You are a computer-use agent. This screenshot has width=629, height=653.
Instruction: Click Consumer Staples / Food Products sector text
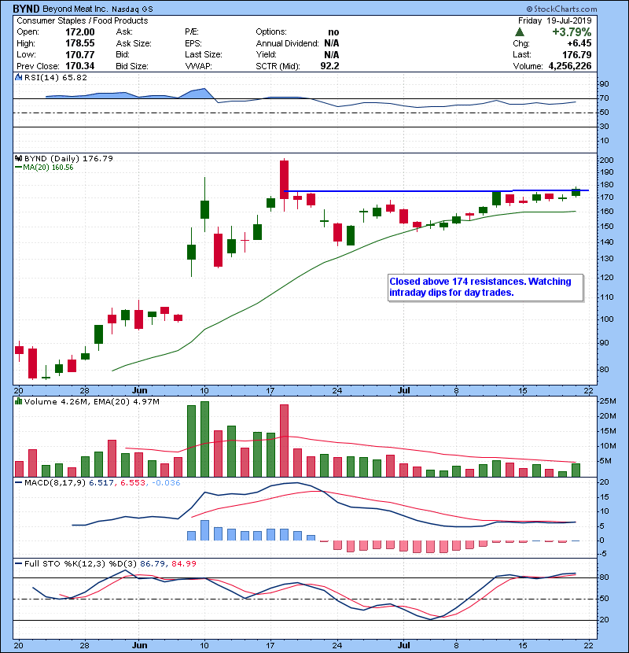click(83, 20)
